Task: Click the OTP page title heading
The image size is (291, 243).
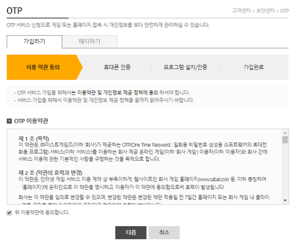Action: coord(14,11)
